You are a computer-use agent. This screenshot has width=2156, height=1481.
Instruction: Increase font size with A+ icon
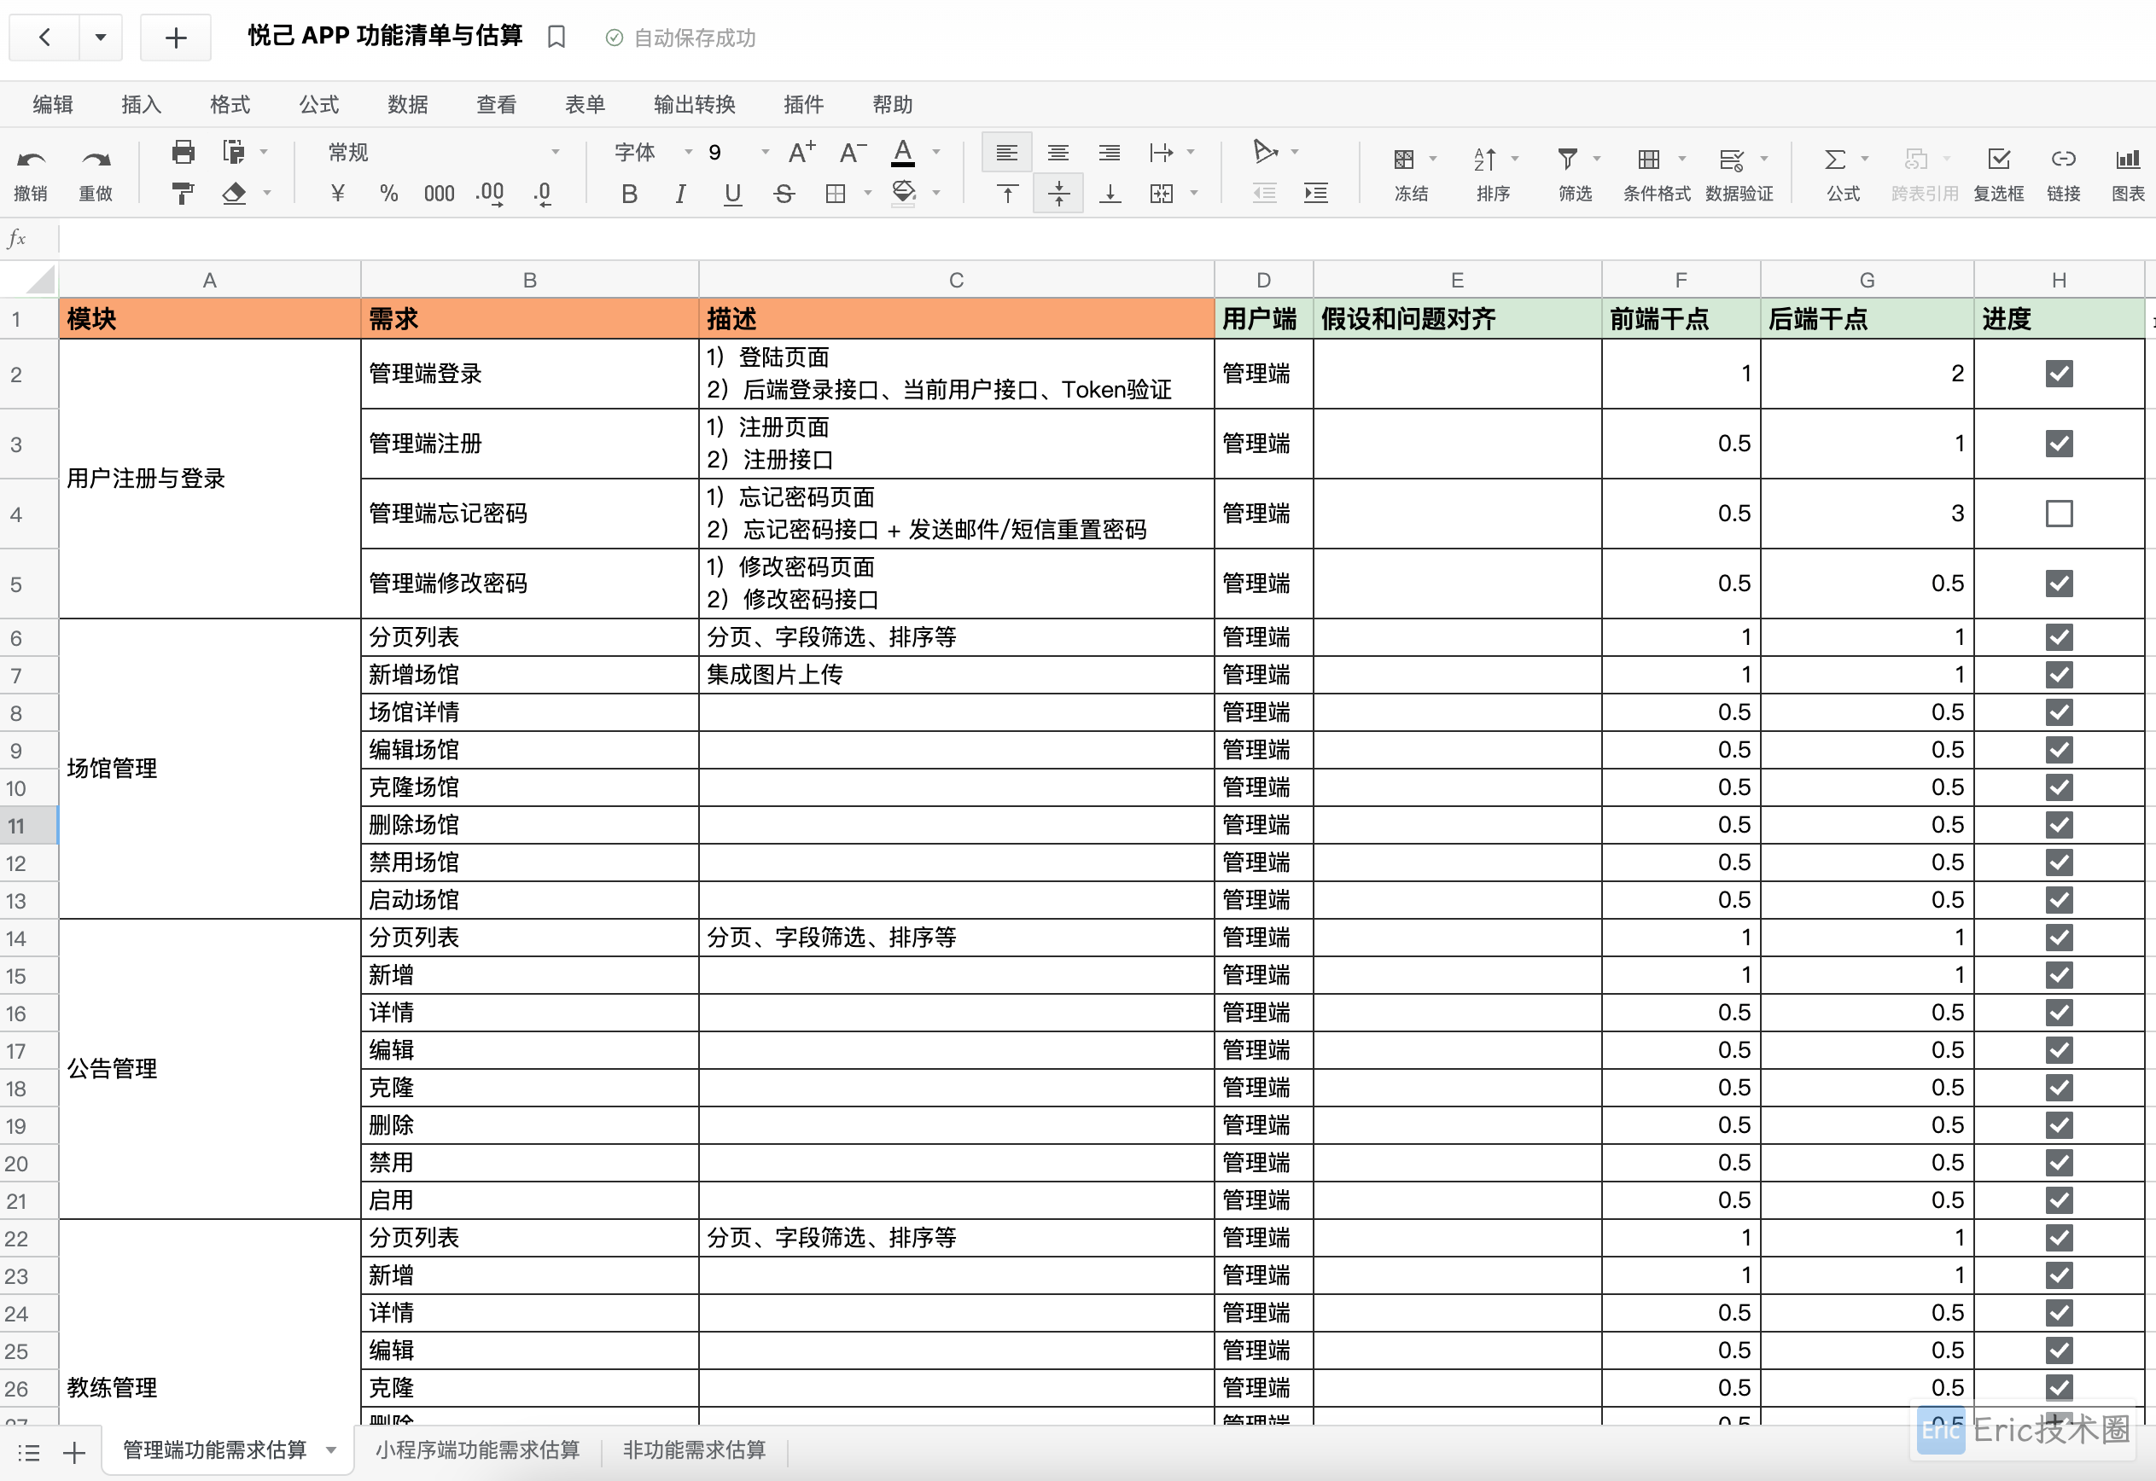(x=802, y=152)
